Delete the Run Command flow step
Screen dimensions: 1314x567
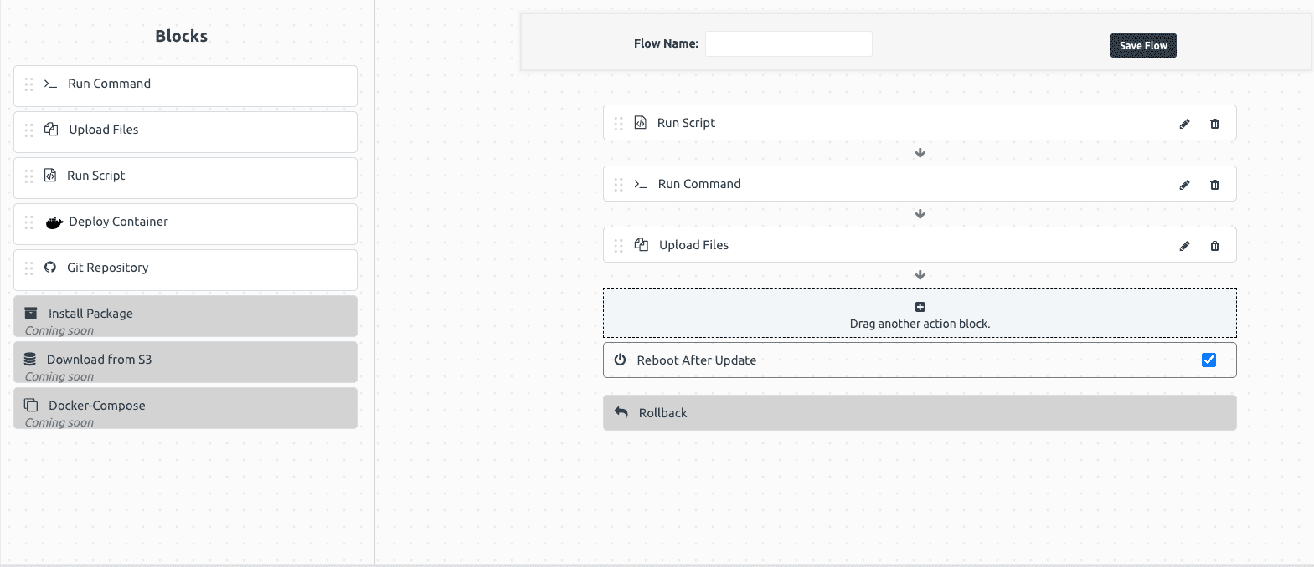coord(1214,185)
